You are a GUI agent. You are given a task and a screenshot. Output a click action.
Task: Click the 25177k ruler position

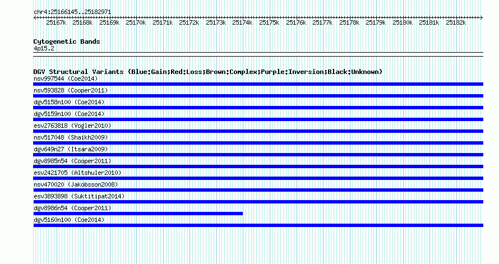pyautogui.click(x=322, y=22)
